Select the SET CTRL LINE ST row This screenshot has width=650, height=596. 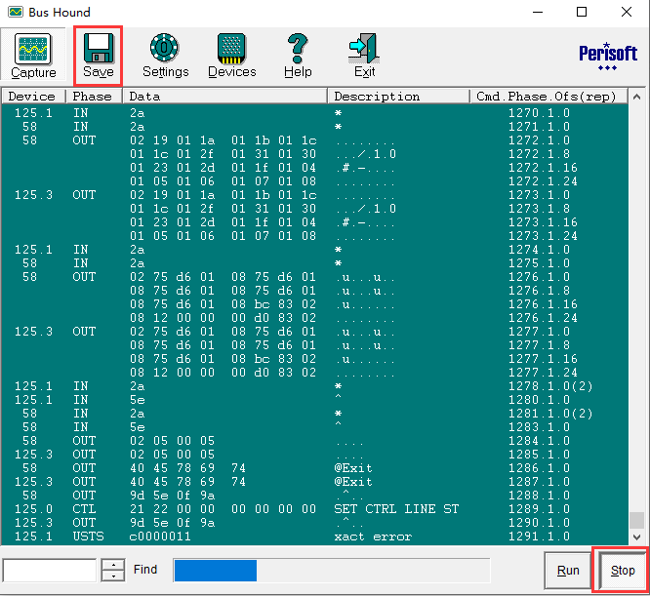coord(396,509)
